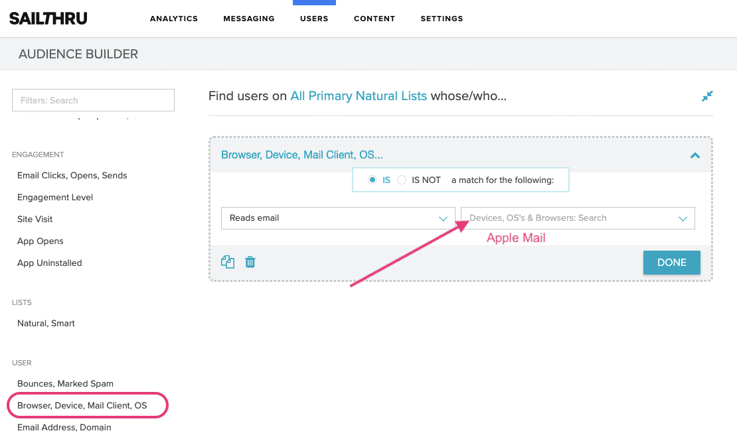Collapse the query view with the diagonal arrows icon
Viewport: 737px width, 439px height.
click(707, 96)
